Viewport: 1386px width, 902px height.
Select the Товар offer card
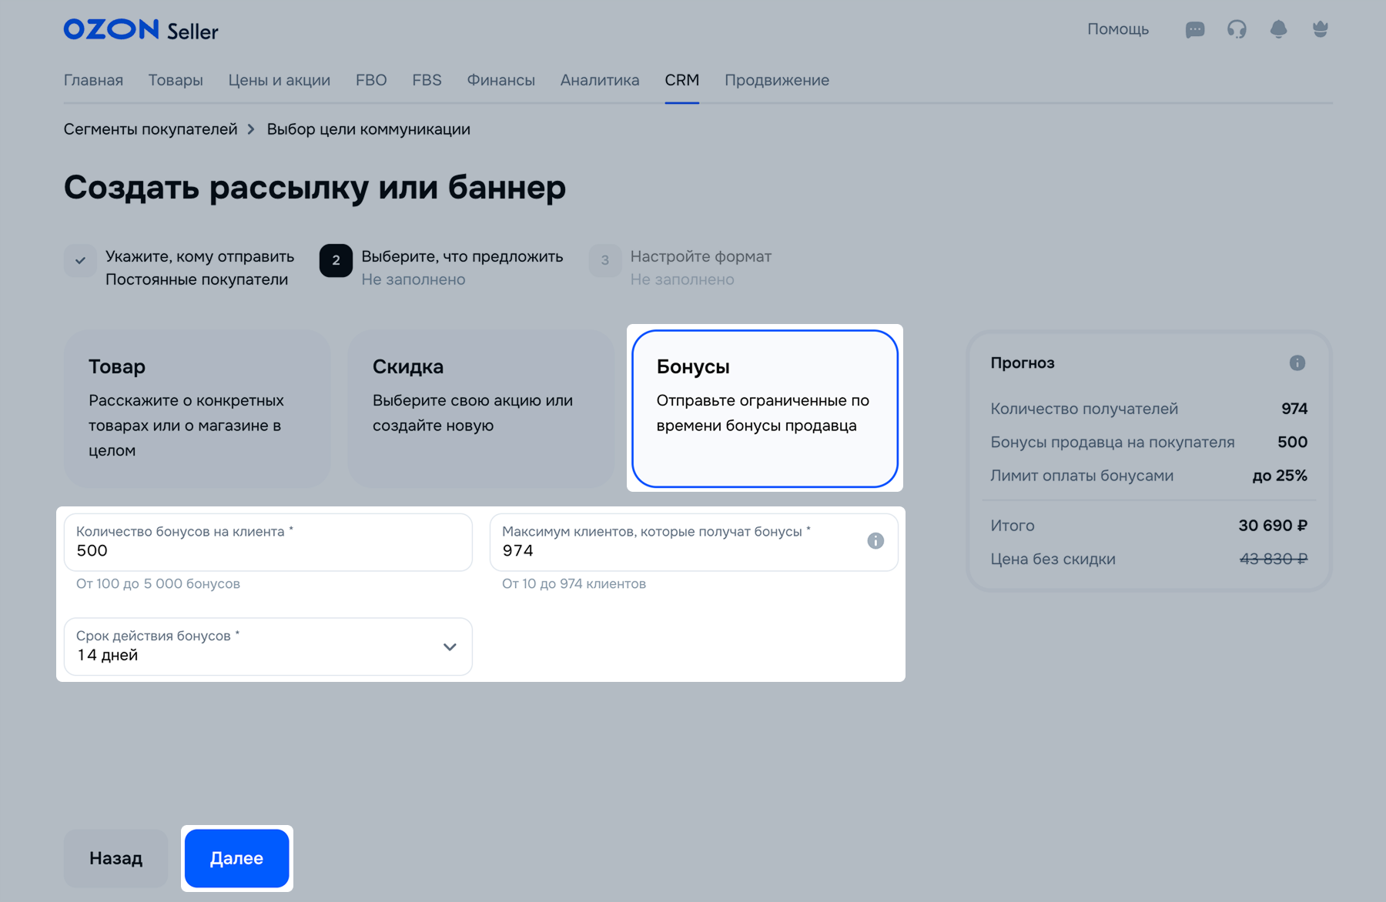(197, 409)
